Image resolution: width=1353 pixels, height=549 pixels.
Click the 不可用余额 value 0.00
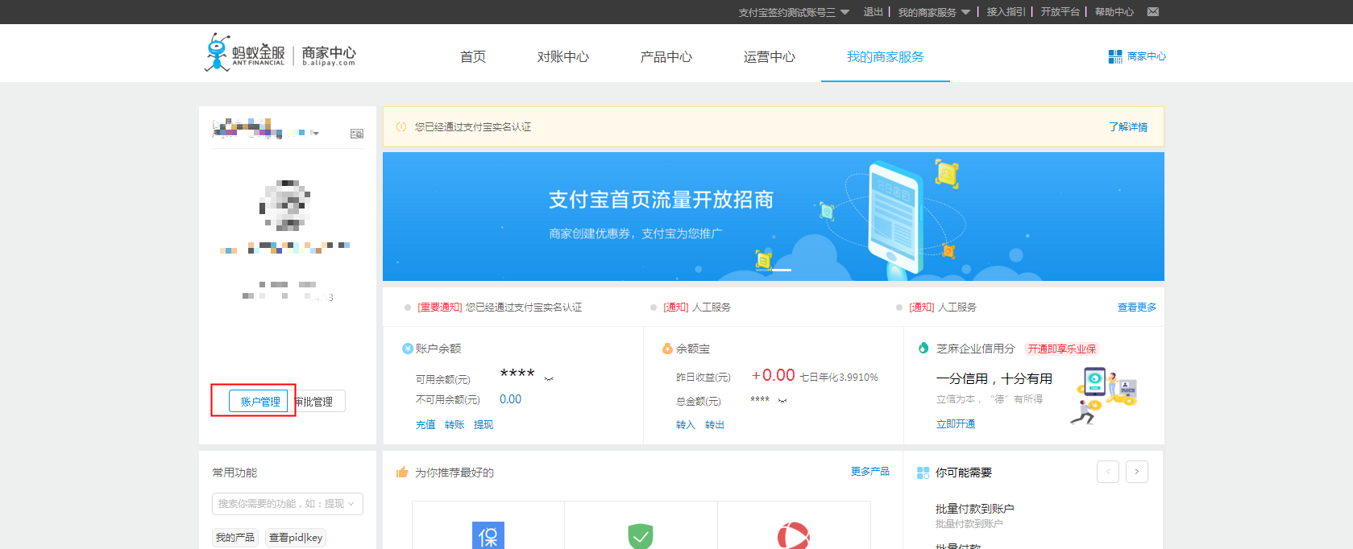pyautogui.click(x=510, y=399)
